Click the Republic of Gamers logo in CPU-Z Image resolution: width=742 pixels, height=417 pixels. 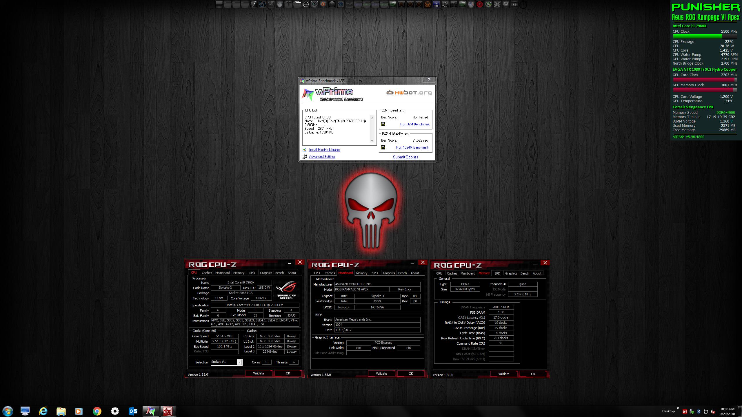click(286, 290)
